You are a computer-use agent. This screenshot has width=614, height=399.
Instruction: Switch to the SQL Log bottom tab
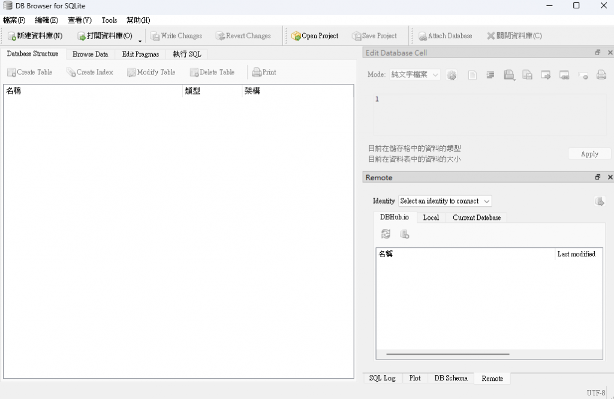382,378
